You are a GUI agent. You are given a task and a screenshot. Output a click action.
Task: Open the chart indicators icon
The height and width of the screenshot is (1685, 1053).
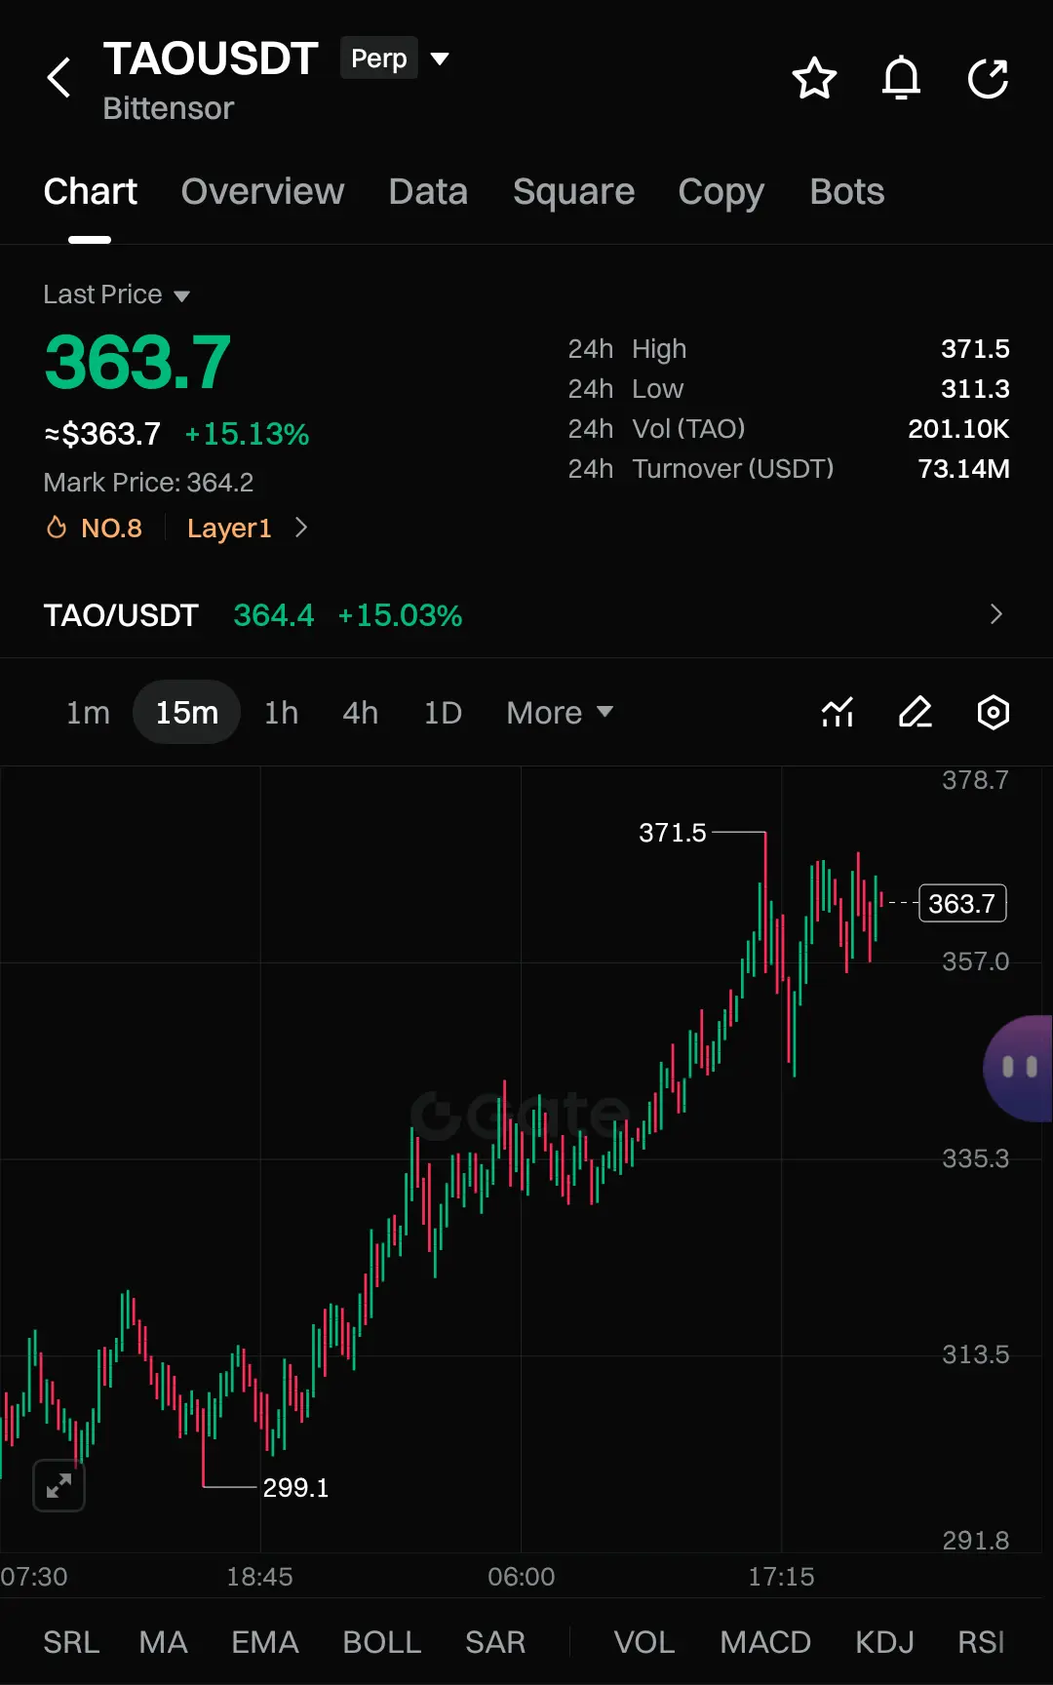coord(838,713)
